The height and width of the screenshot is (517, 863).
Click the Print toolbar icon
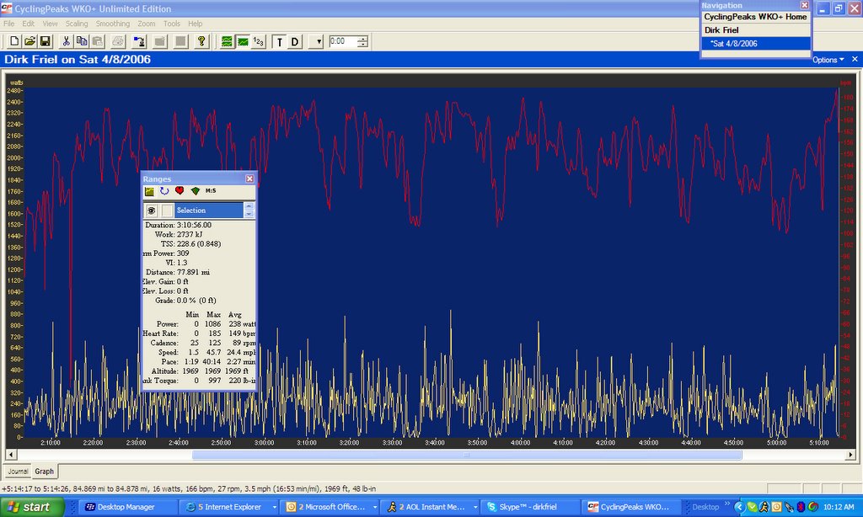coord(118,41)
